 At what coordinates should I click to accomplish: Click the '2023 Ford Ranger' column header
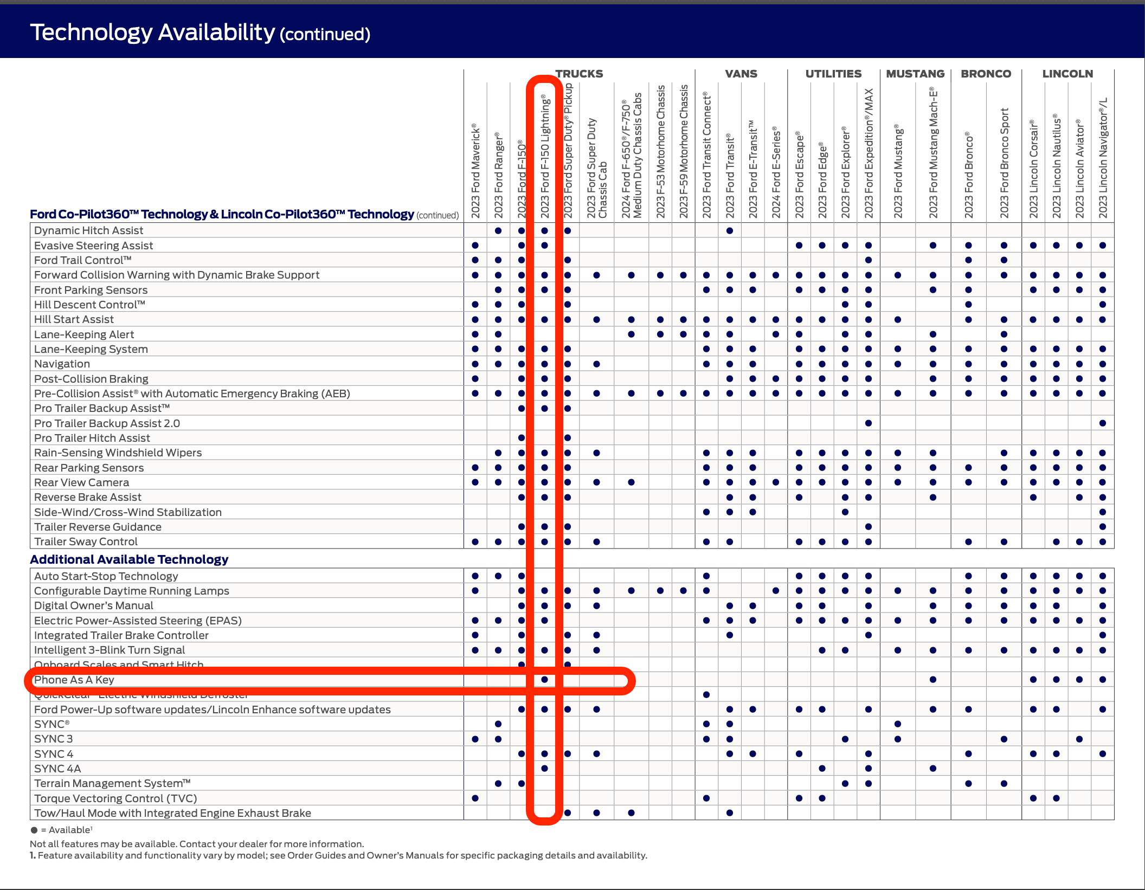coord(498,175)
